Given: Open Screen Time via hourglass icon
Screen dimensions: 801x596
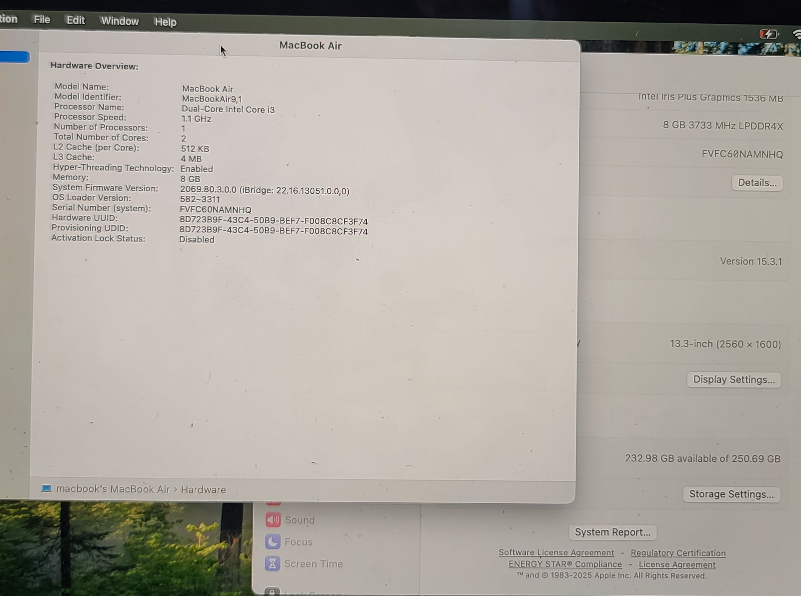Looking at the screenshot, I should point(272,563).
